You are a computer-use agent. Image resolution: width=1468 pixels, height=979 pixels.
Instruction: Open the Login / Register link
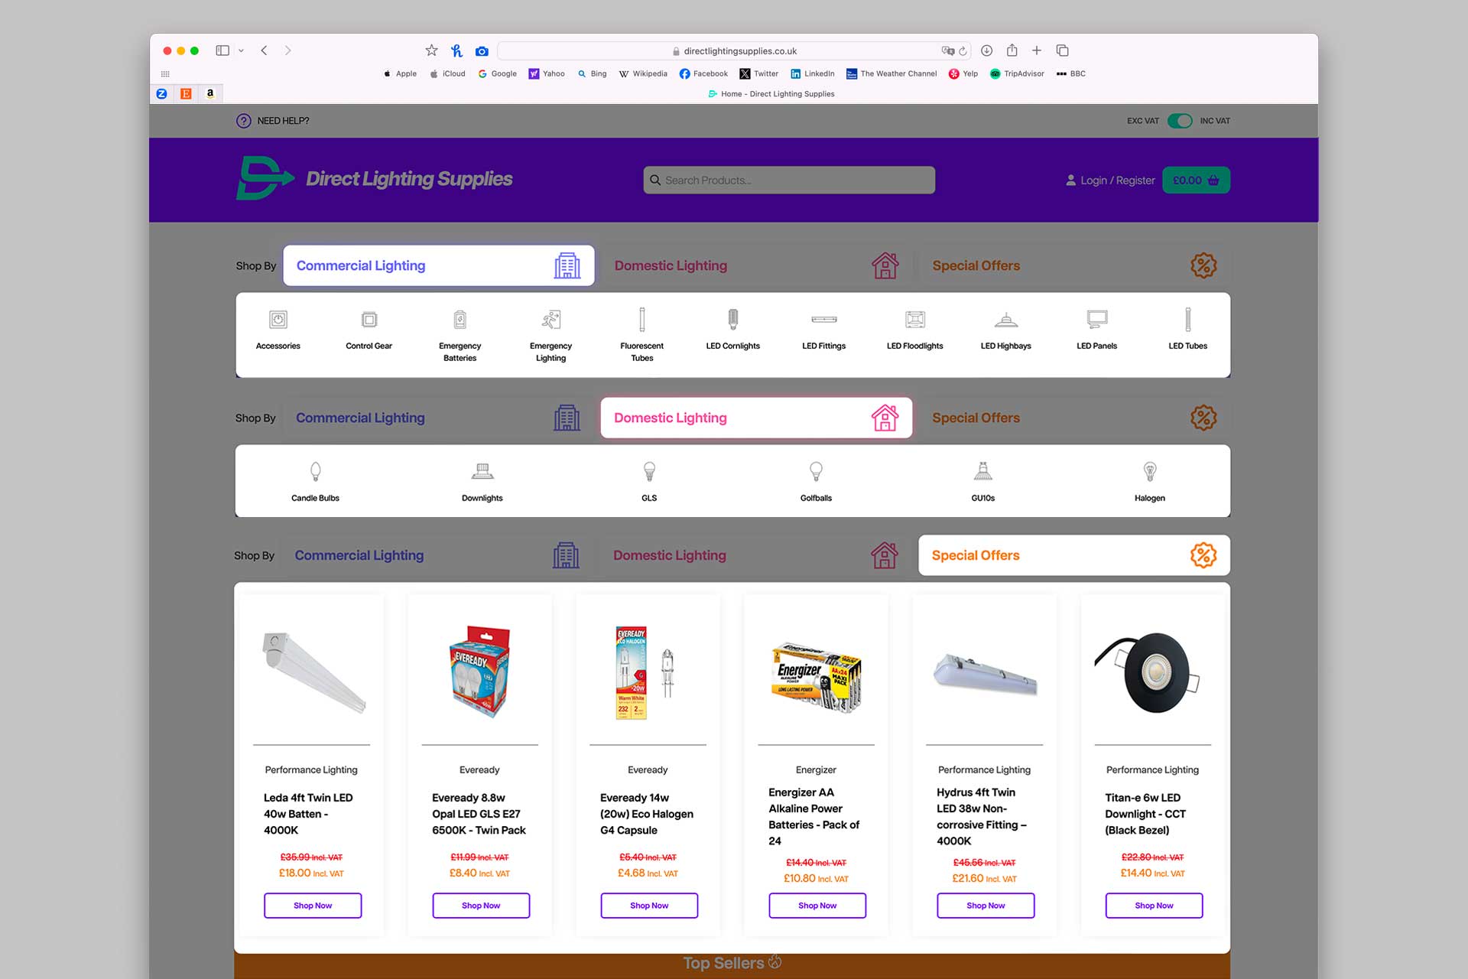[1110, 181]
